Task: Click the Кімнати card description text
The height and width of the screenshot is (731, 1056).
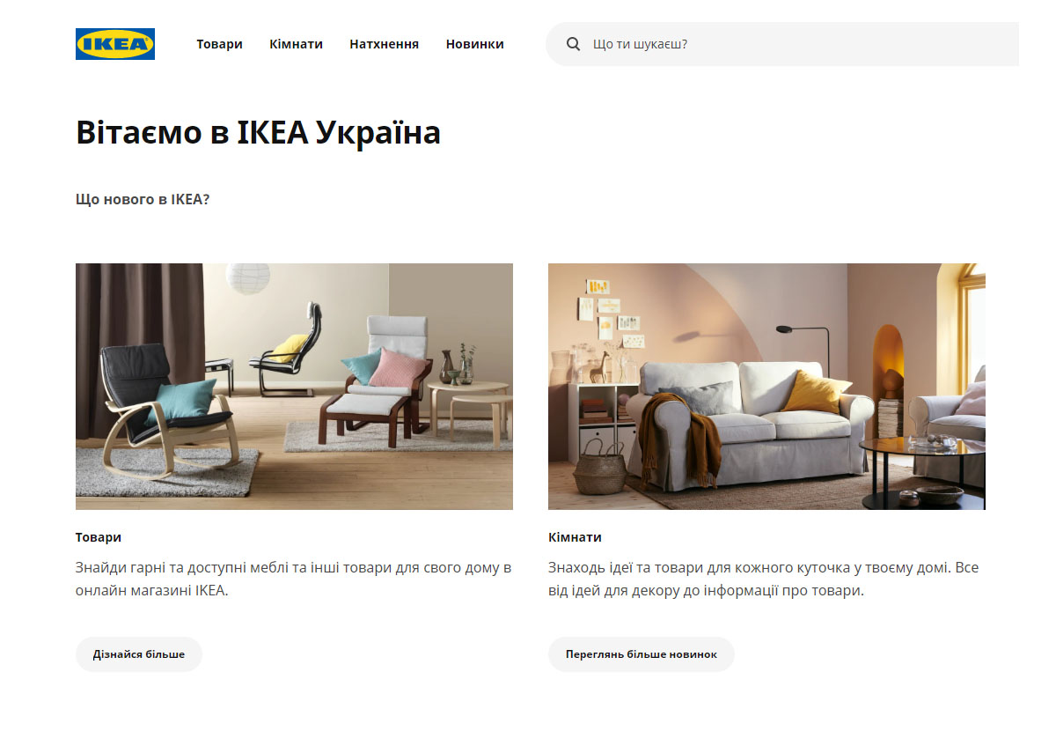Action: pyautogui.click(x=764, y=579)
